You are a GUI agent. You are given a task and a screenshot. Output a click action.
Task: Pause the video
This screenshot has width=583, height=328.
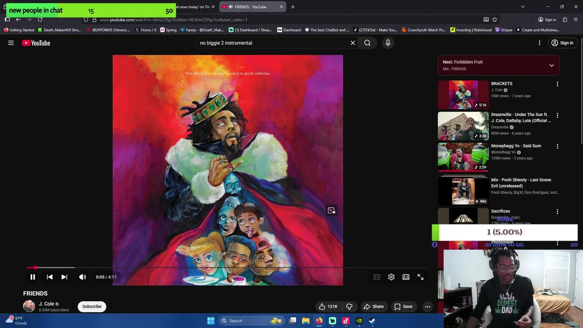[x=33, y=277]
